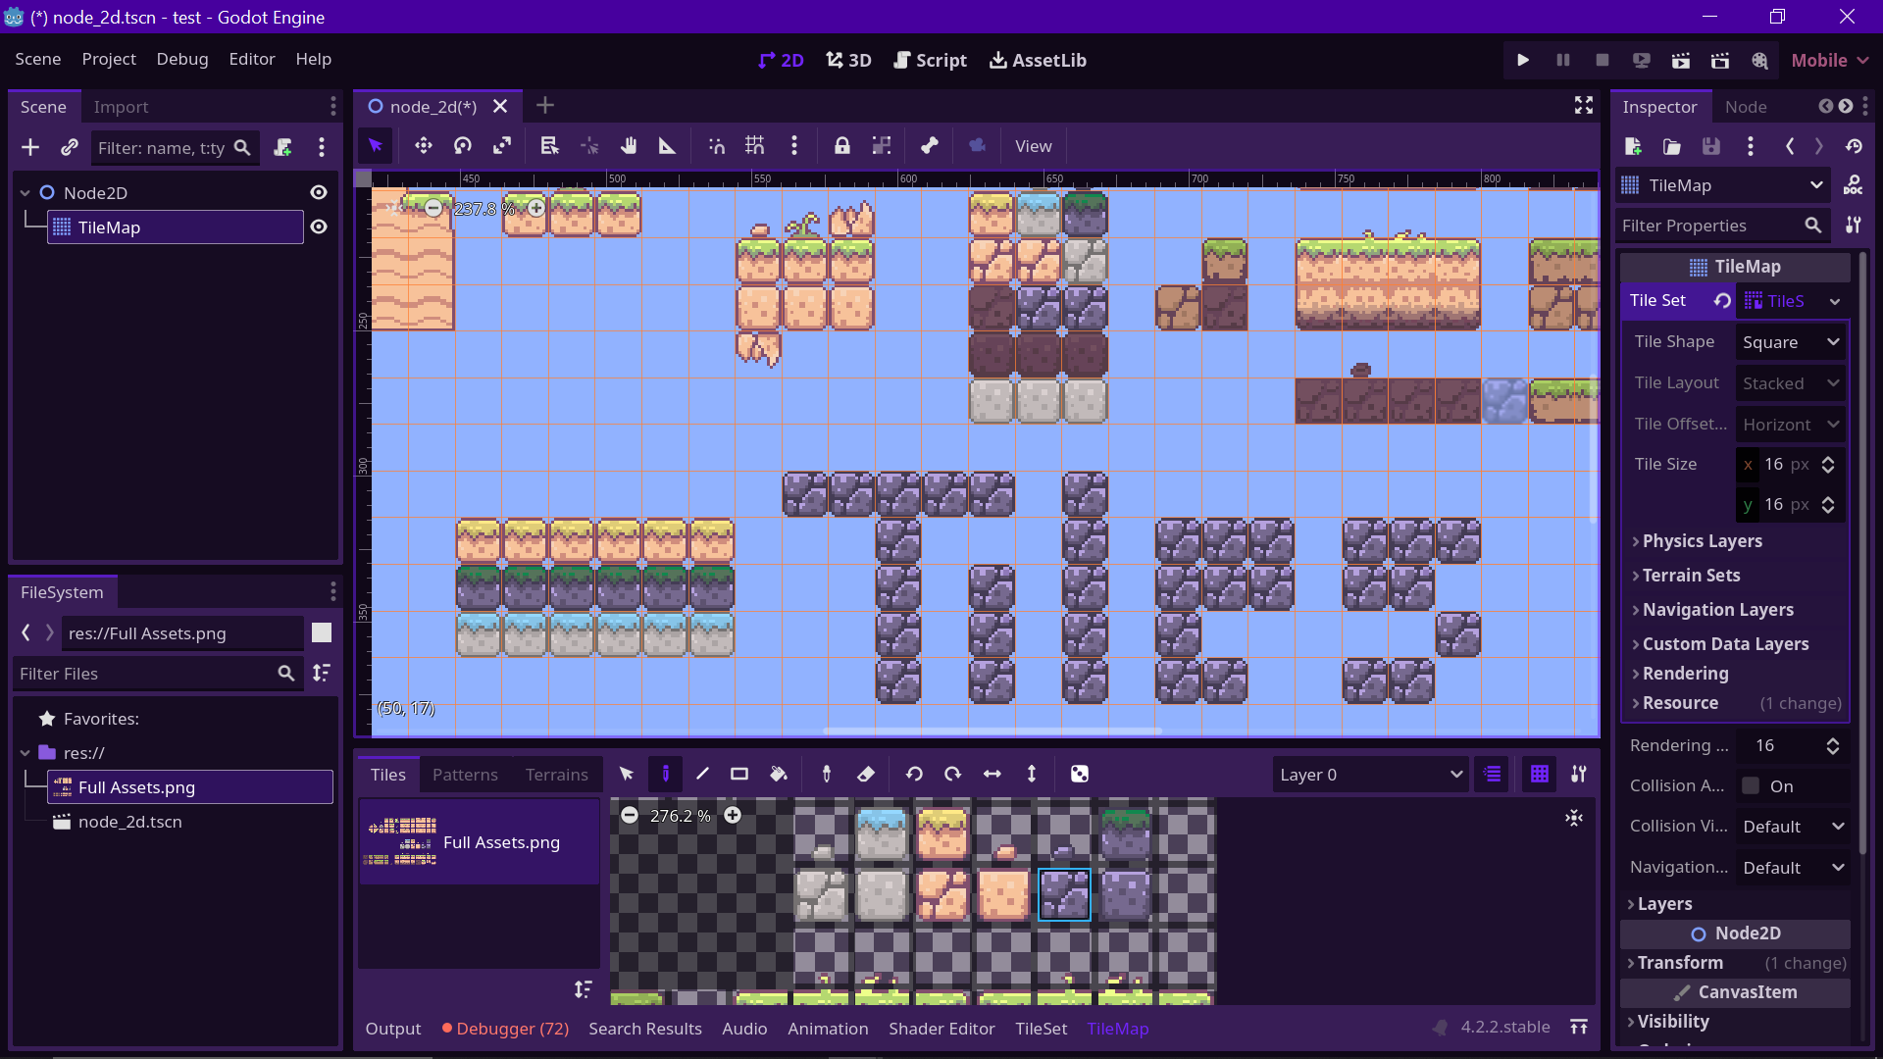Viewport: 1883px width, 1059px height.
Task: Choose the TileMap eraser tool
Action: pyautogui.click(x=866, y=774)
